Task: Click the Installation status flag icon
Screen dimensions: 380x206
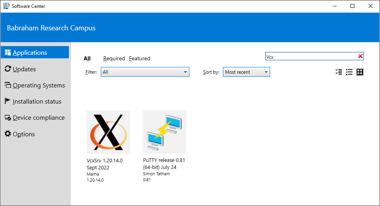Action: [x=8, y=101]
